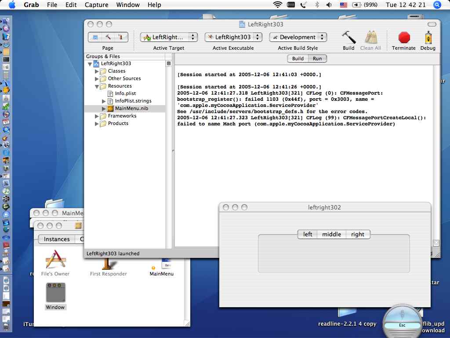Open the Active Executable popup
The height and width of the screenshot is (338, 450).
(x=233, y=37)
